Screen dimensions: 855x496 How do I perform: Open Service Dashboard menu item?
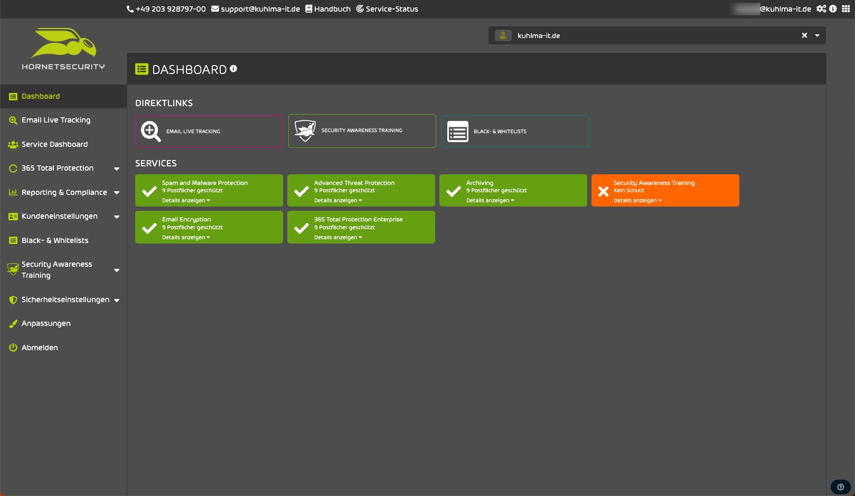coord(63,145)
